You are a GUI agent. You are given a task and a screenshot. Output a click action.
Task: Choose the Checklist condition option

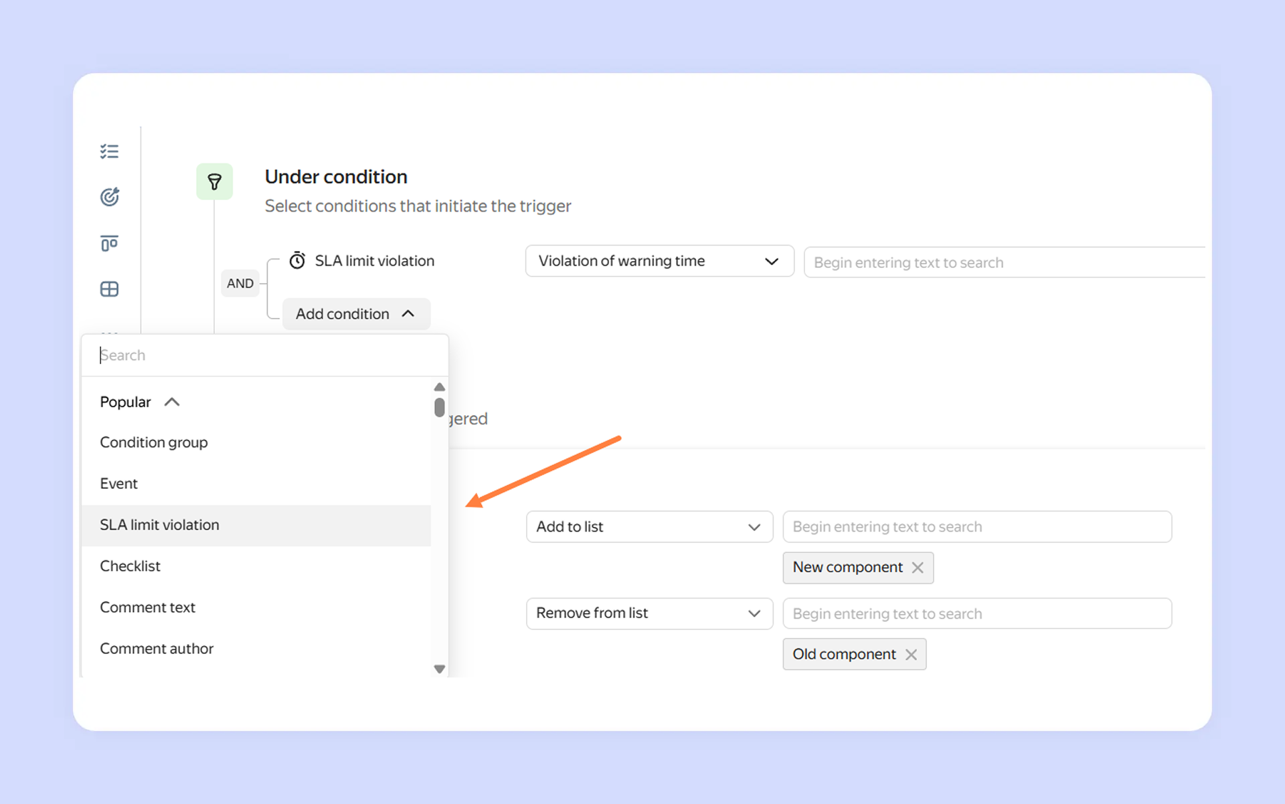[130, 566]
